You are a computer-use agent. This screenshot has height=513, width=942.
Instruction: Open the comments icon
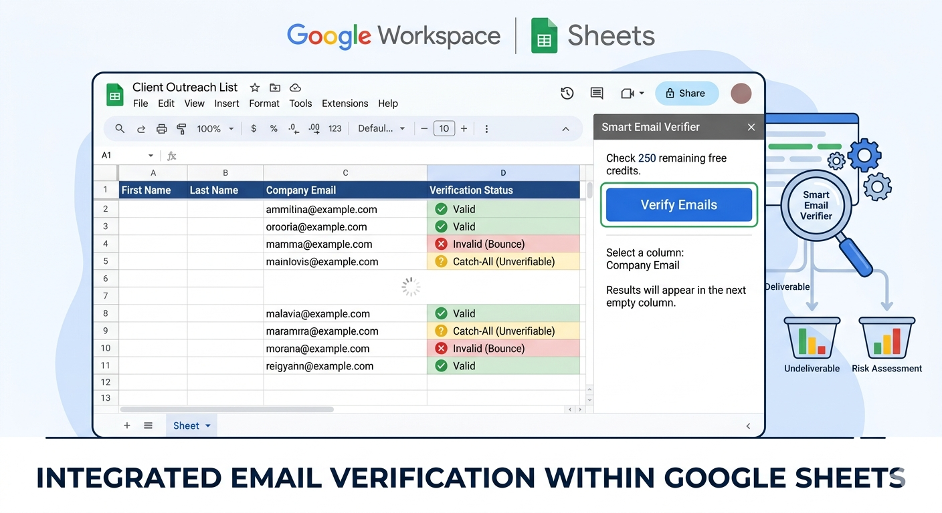(597, 94)
